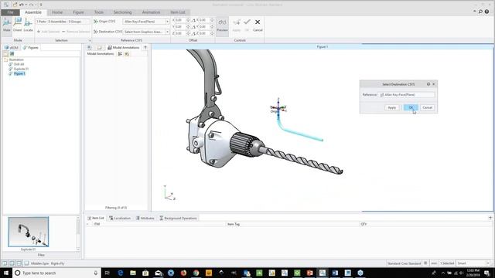
Task: Switch to the Item List ribbon tab
Action: [x=178, y=12]
